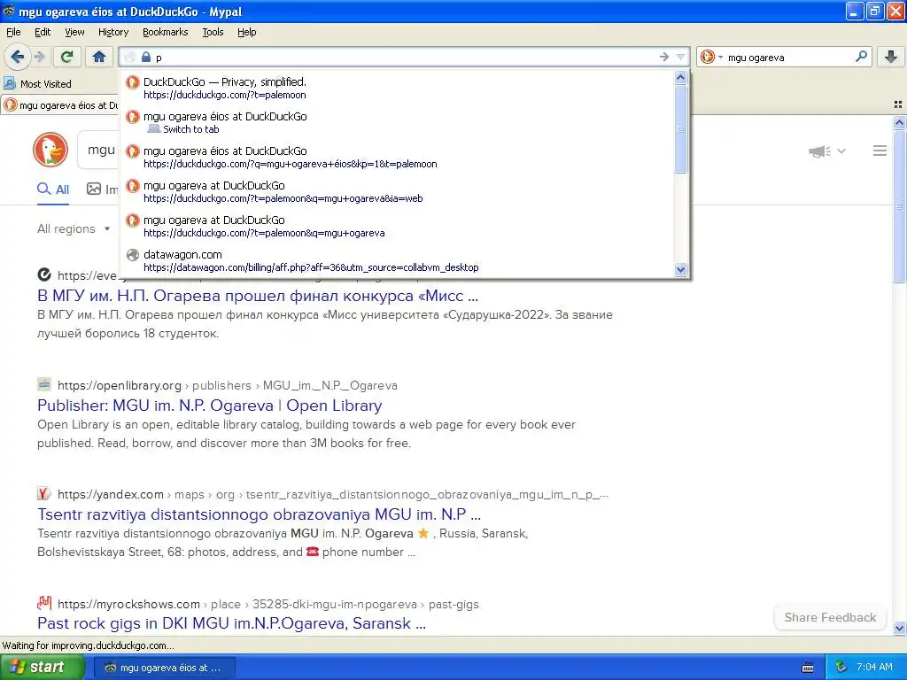Select the All search results tab
This screenshot has width=907, height=680.
(53, 189)
